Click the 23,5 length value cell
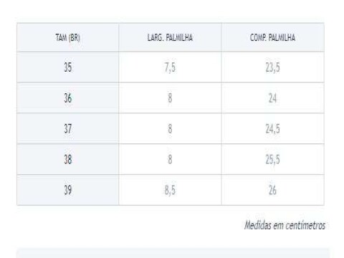344x258 pixels. 272,67
